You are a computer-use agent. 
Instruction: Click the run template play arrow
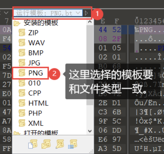tap(87, 13)
